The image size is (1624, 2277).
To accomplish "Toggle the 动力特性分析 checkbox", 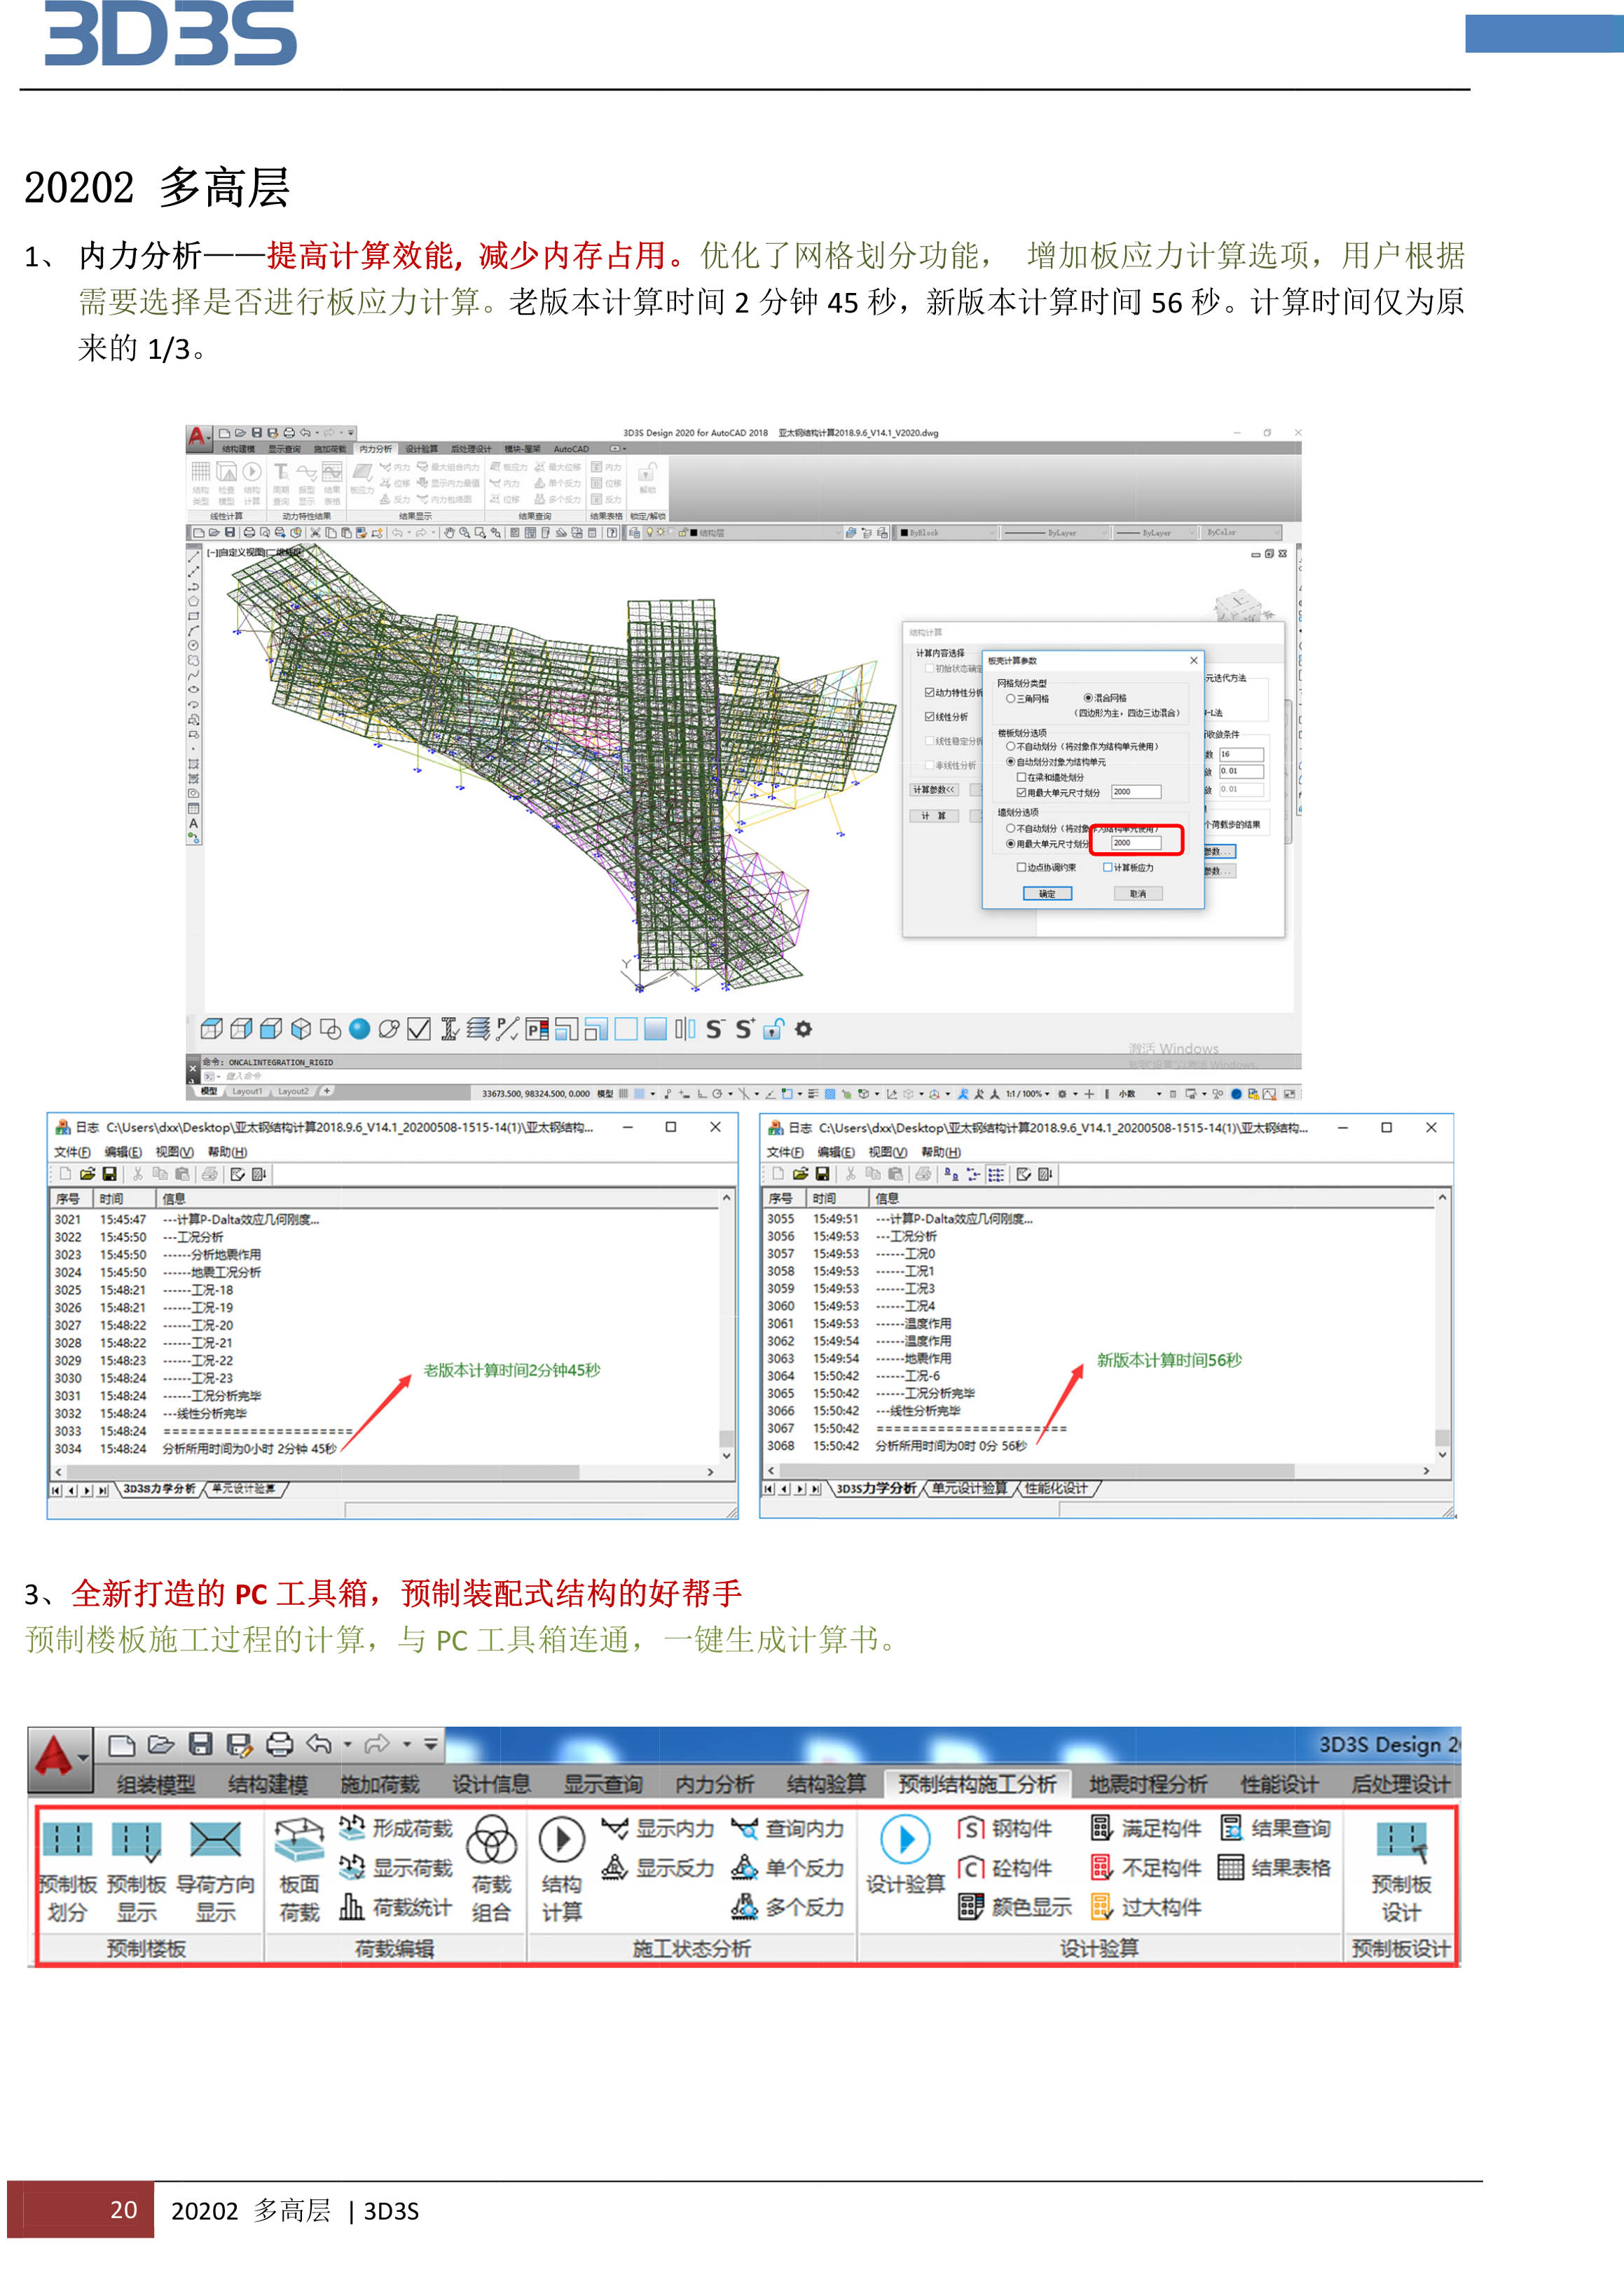I will tap(929, 692).
